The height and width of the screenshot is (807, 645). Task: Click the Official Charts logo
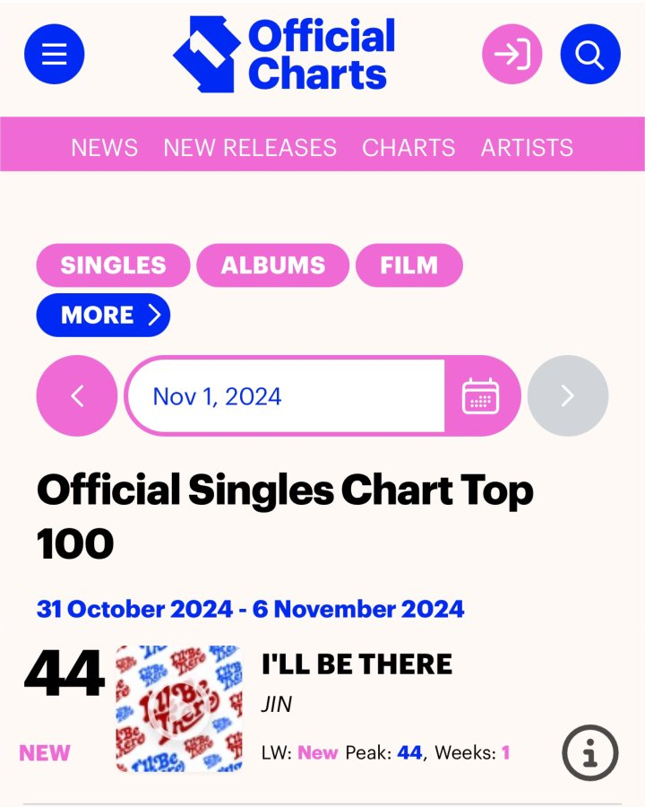tap(285, 55)
